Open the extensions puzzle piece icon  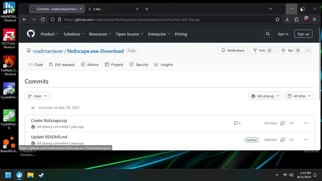pyautogui.click(x=296, y=19)
